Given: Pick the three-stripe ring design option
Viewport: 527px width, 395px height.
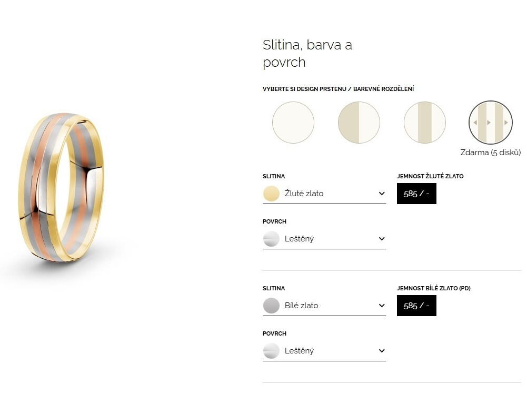Looking at the screenshot, I should point(425,123).
